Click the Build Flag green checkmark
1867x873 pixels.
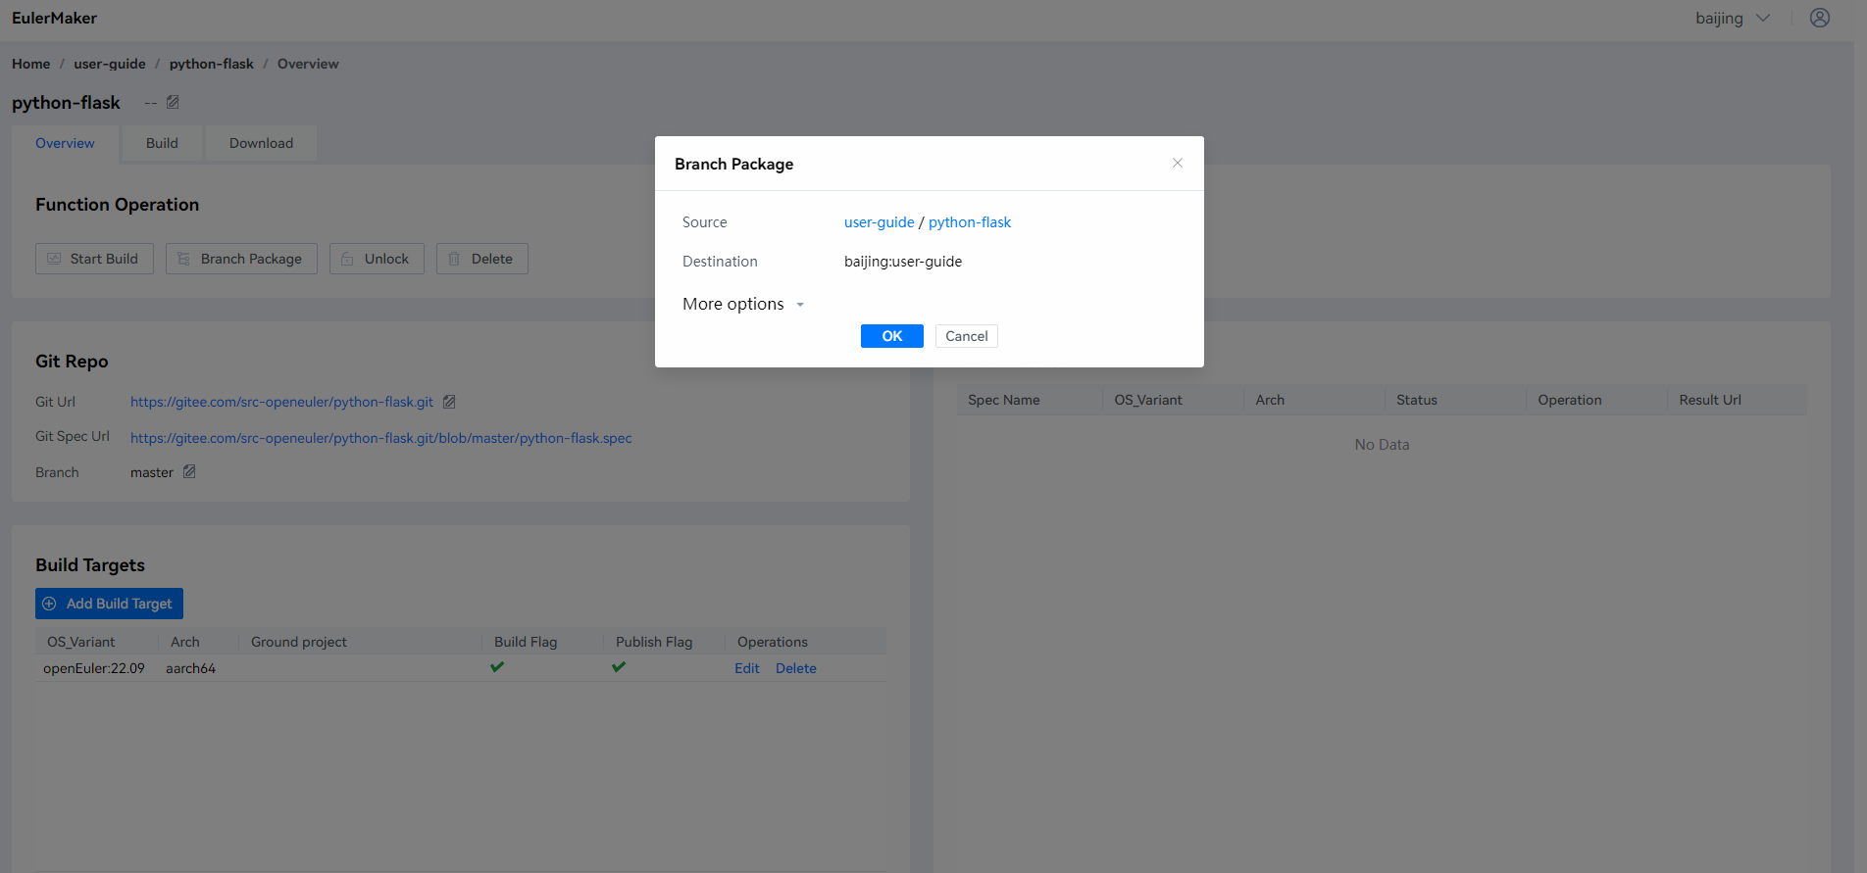497,667
